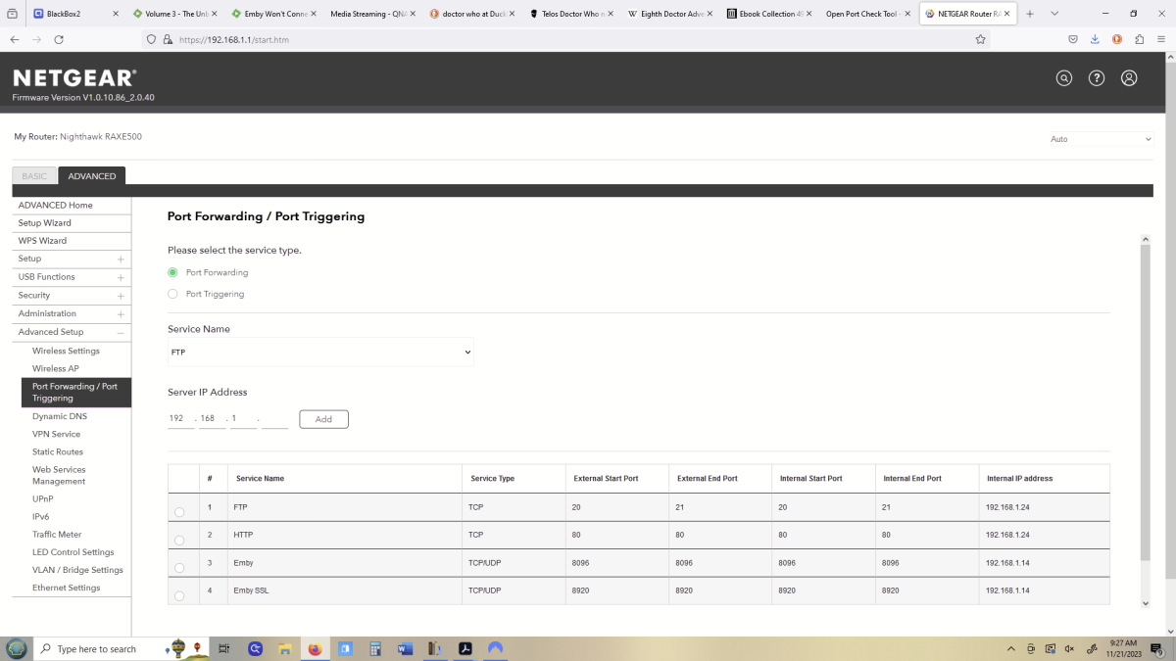Click the muted volume icon in system tray
This screenshot has width=1176, height=661.
point(1069,648)
